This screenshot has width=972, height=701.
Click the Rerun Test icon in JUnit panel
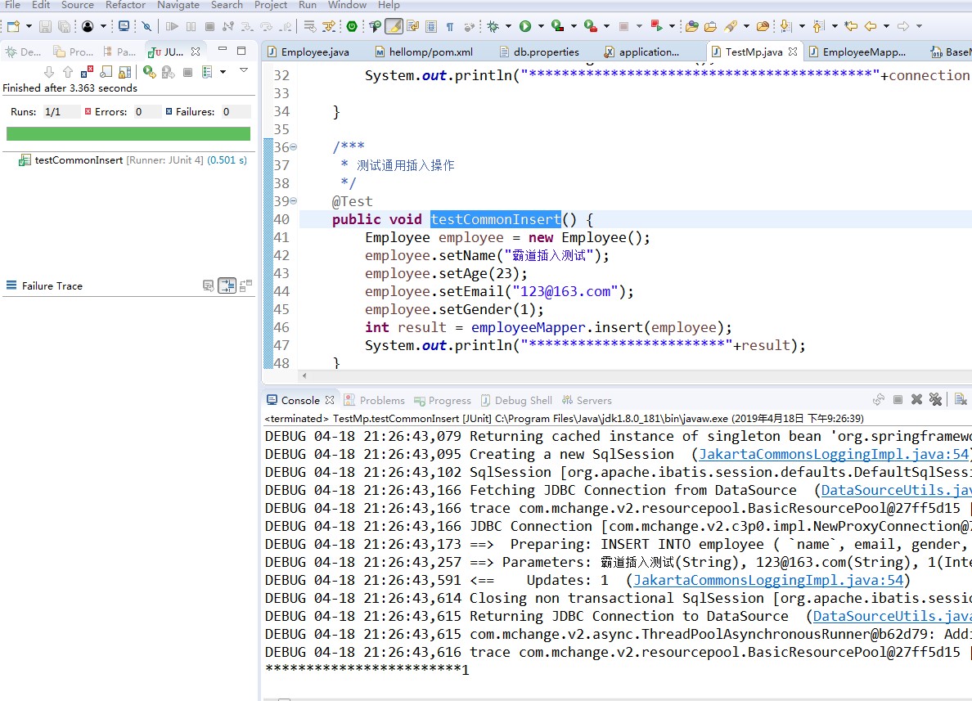click(150, 72)
